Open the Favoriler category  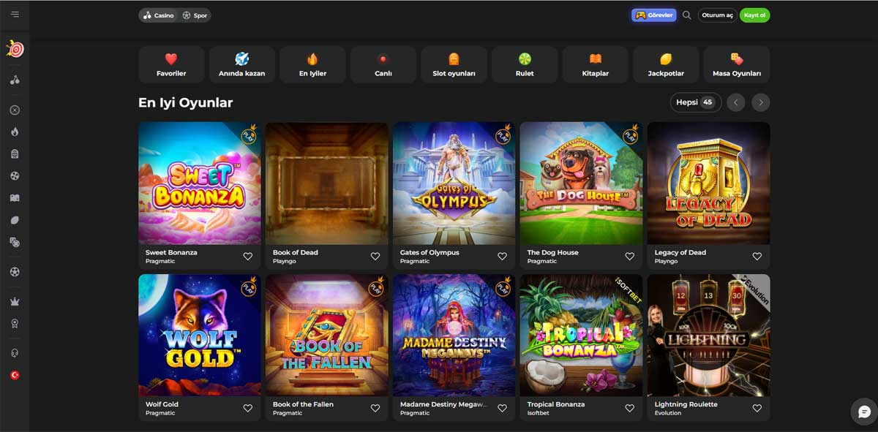171,64
